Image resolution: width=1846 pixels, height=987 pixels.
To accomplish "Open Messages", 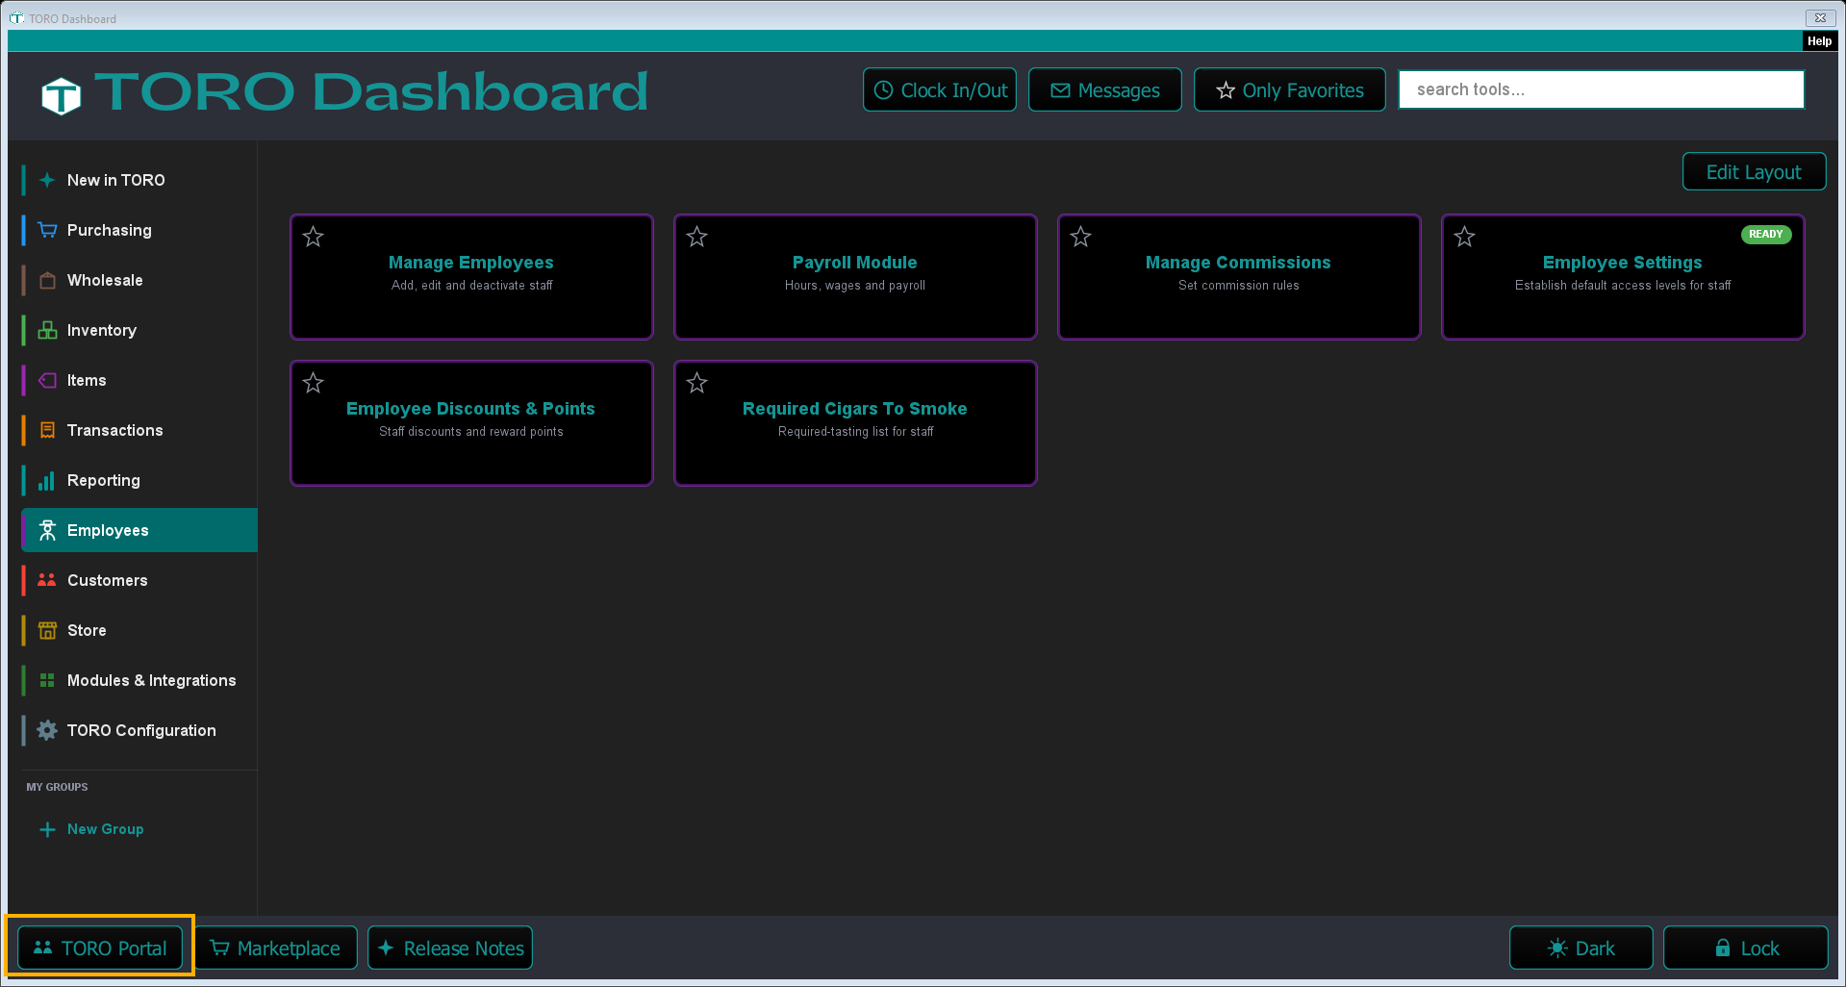I will (x=1105, y=89).
